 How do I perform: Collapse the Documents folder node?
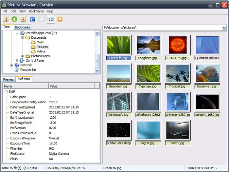click(x=23, y=38)
